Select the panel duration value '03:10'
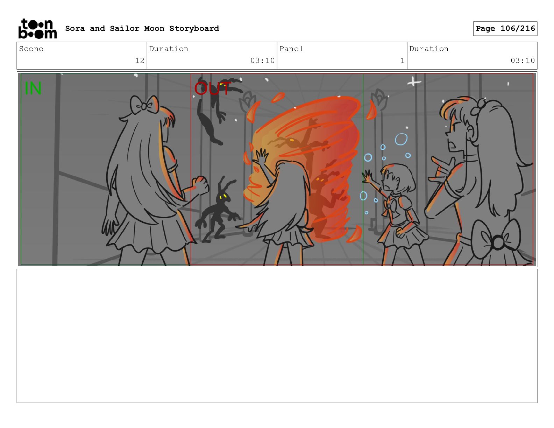This screenshot has height=428, width=554. 523,60
